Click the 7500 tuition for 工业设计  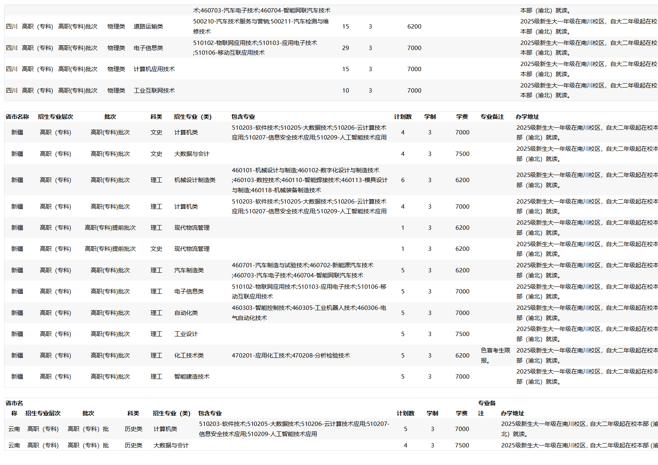pyautogui.click(x=462, y=334)
